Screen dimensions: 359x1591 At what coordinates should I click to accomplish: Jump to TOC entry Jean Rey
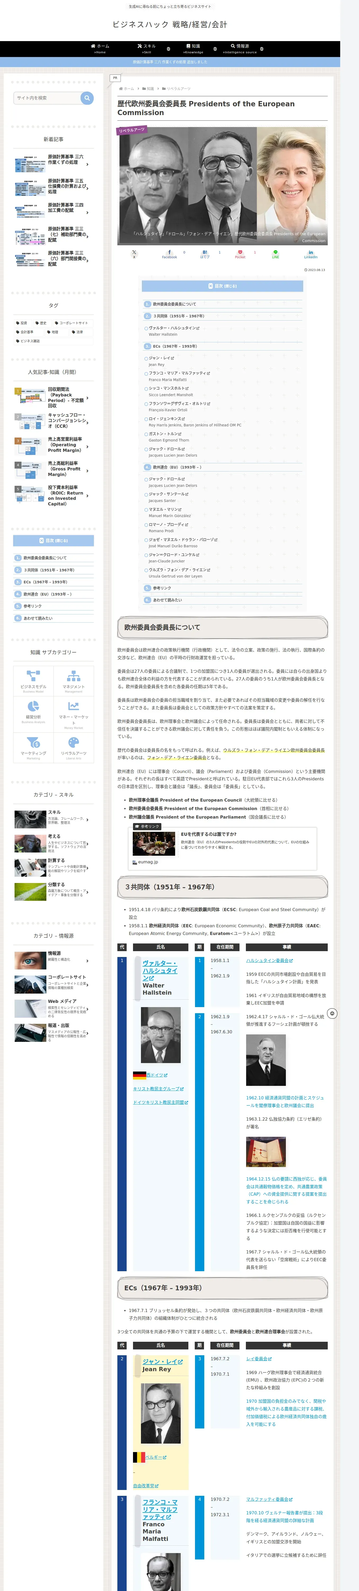156,364
